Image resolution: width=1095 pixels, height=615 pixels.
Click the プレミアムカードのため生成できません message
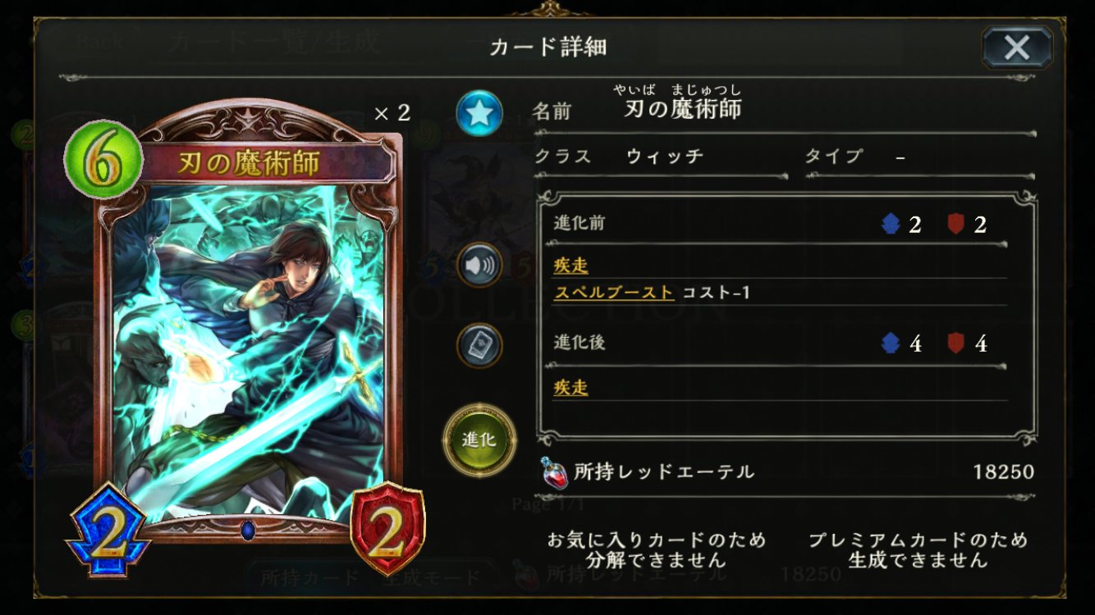point(918,550)
